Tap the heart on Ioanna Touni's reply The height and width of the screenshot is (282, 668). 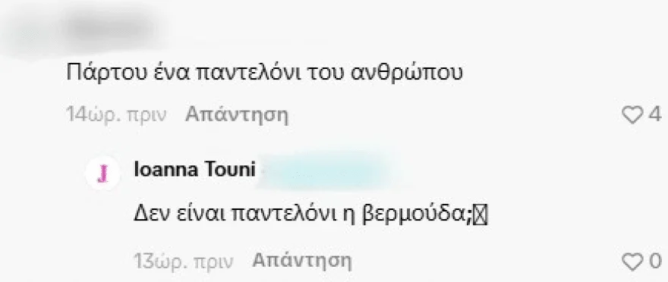coord(634,262)
